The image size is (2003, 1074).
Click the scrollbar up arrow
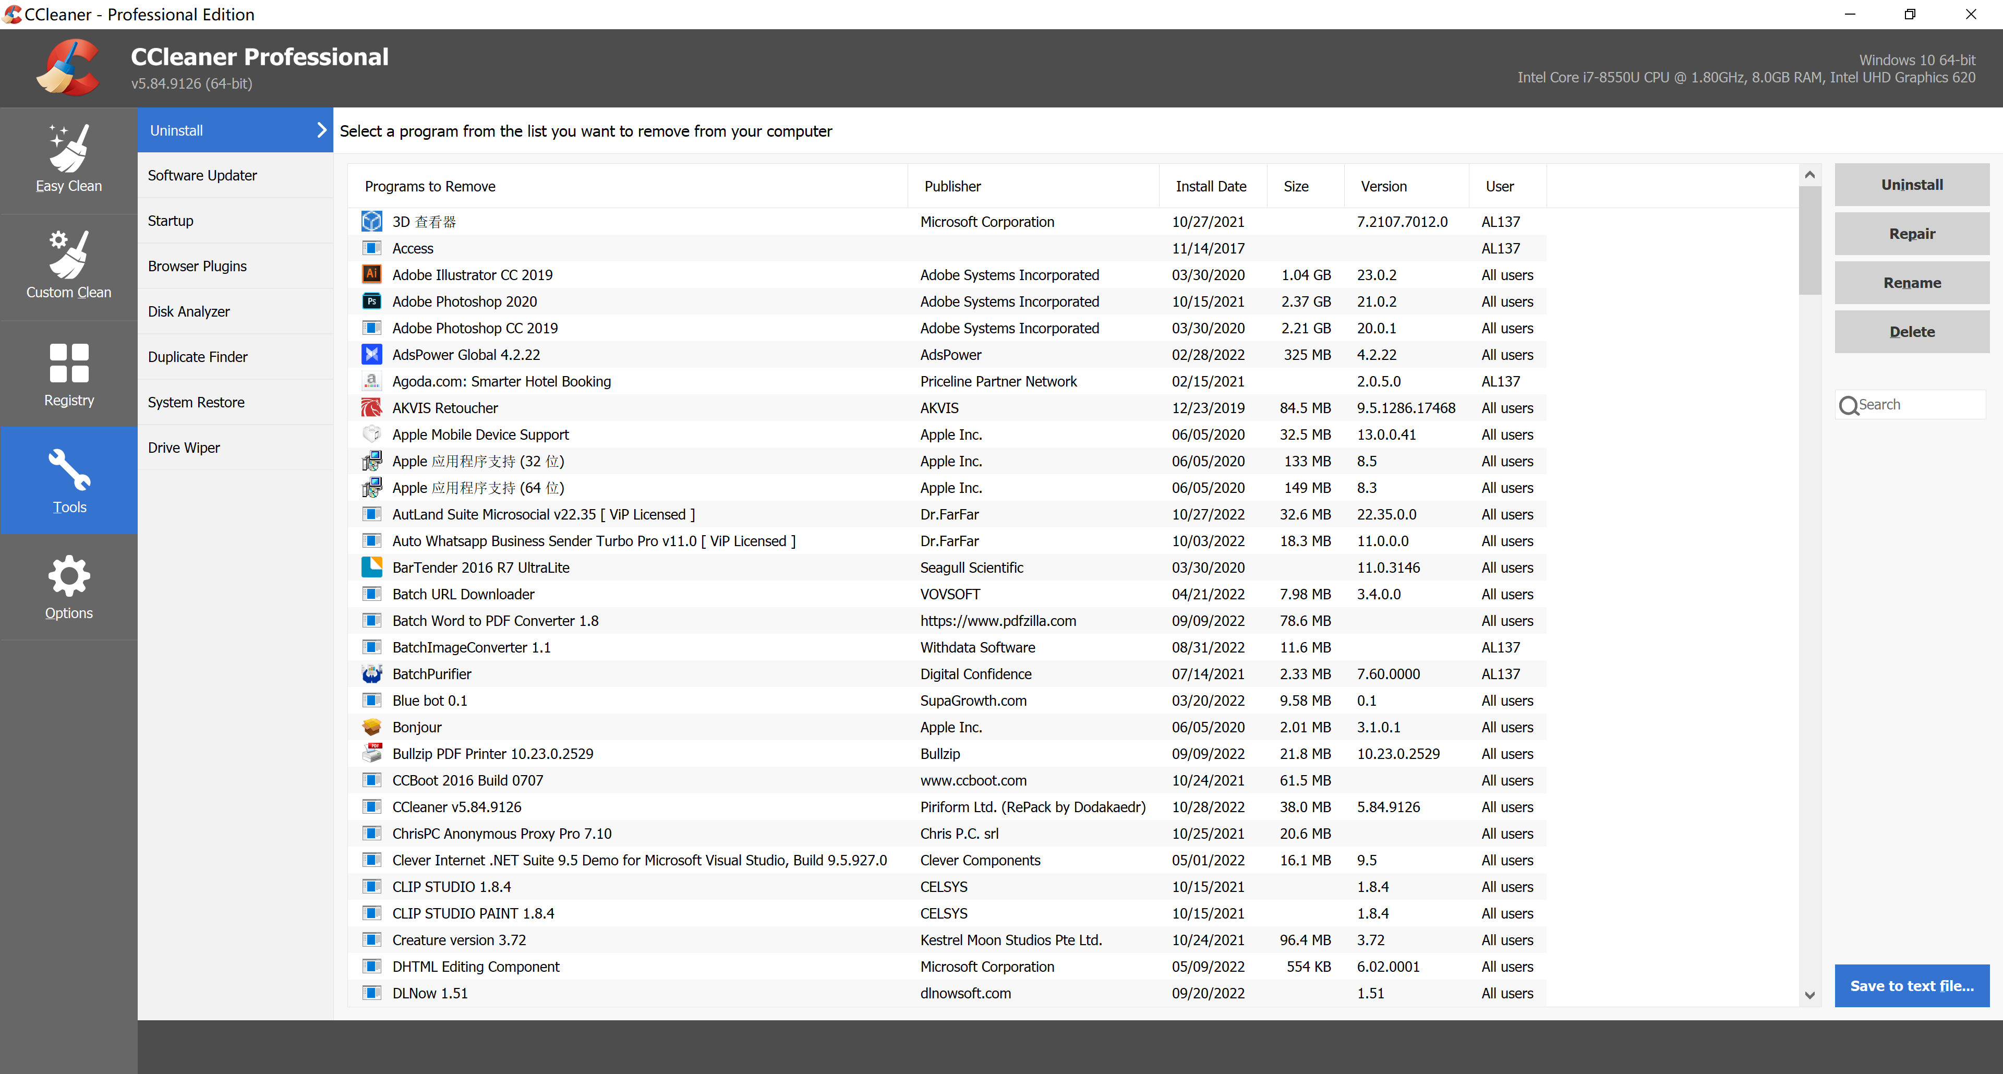coord(1810,174)
